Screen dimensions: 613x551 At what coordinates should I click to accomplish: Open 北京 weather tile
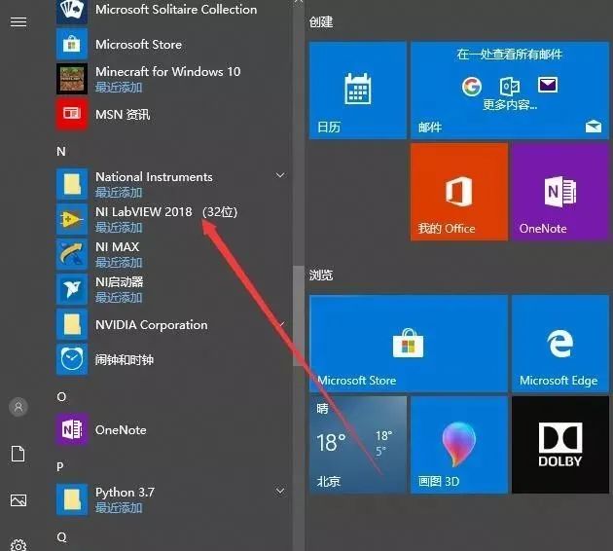(358, 445)
